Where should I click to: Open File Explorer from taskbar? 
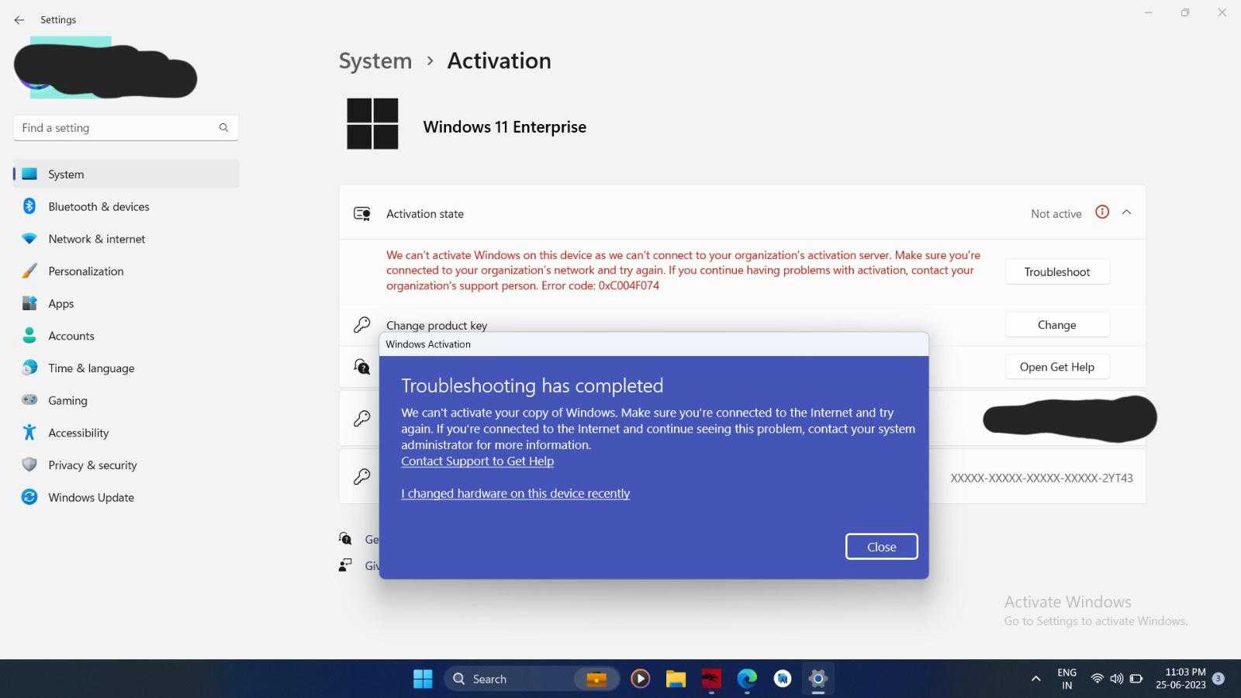click(676, 679)
